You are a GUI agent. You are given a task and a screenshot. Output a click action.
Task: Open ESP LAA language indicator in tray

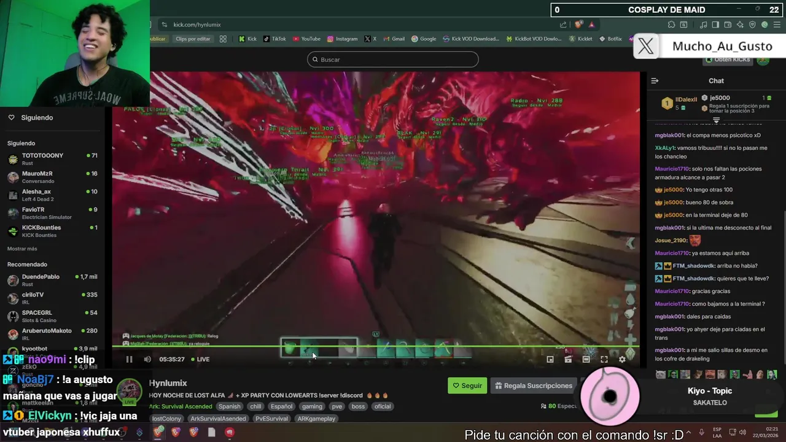717,432
